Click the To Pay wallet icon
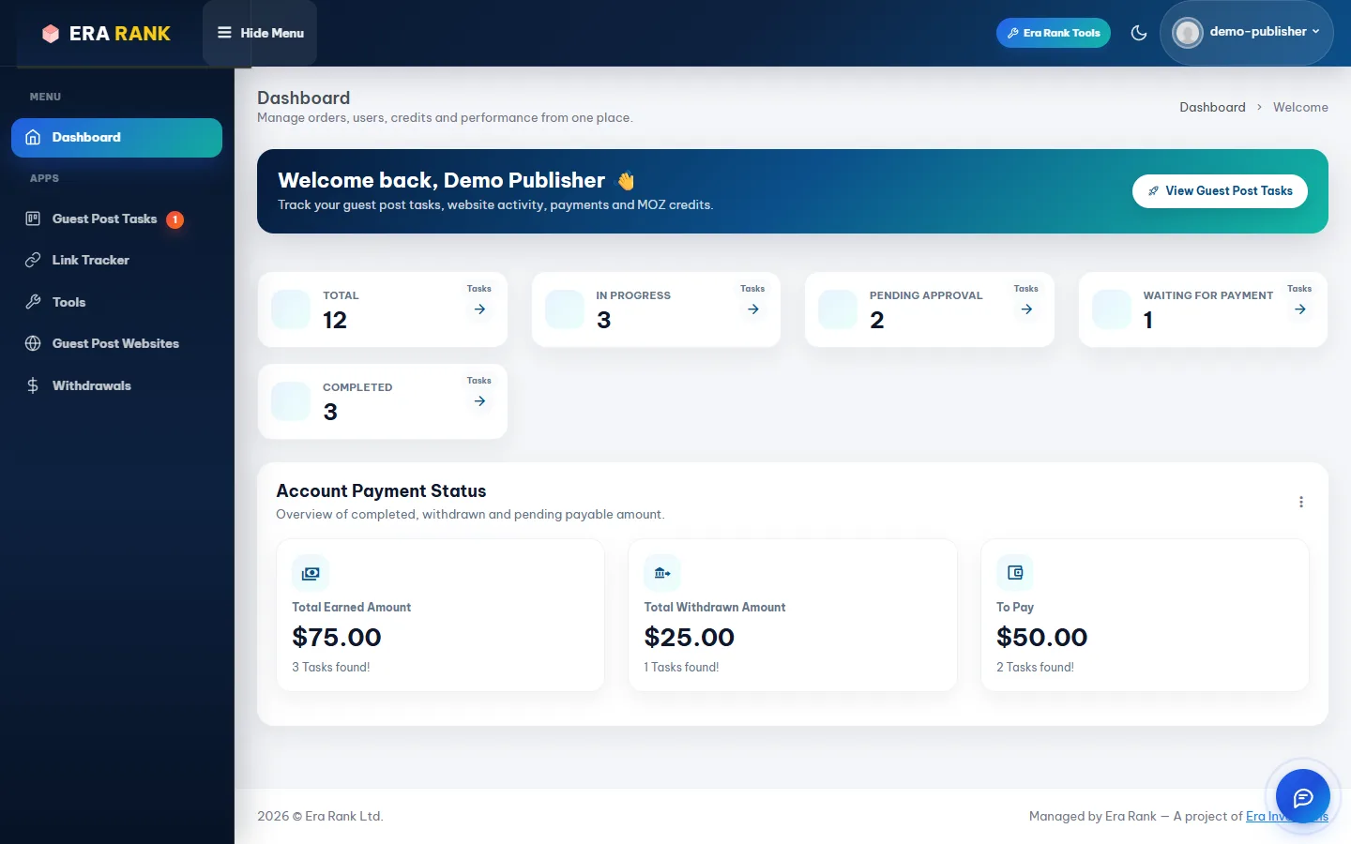The width and height of the screenshot is (1351, 844). (x=1014, y=573)
